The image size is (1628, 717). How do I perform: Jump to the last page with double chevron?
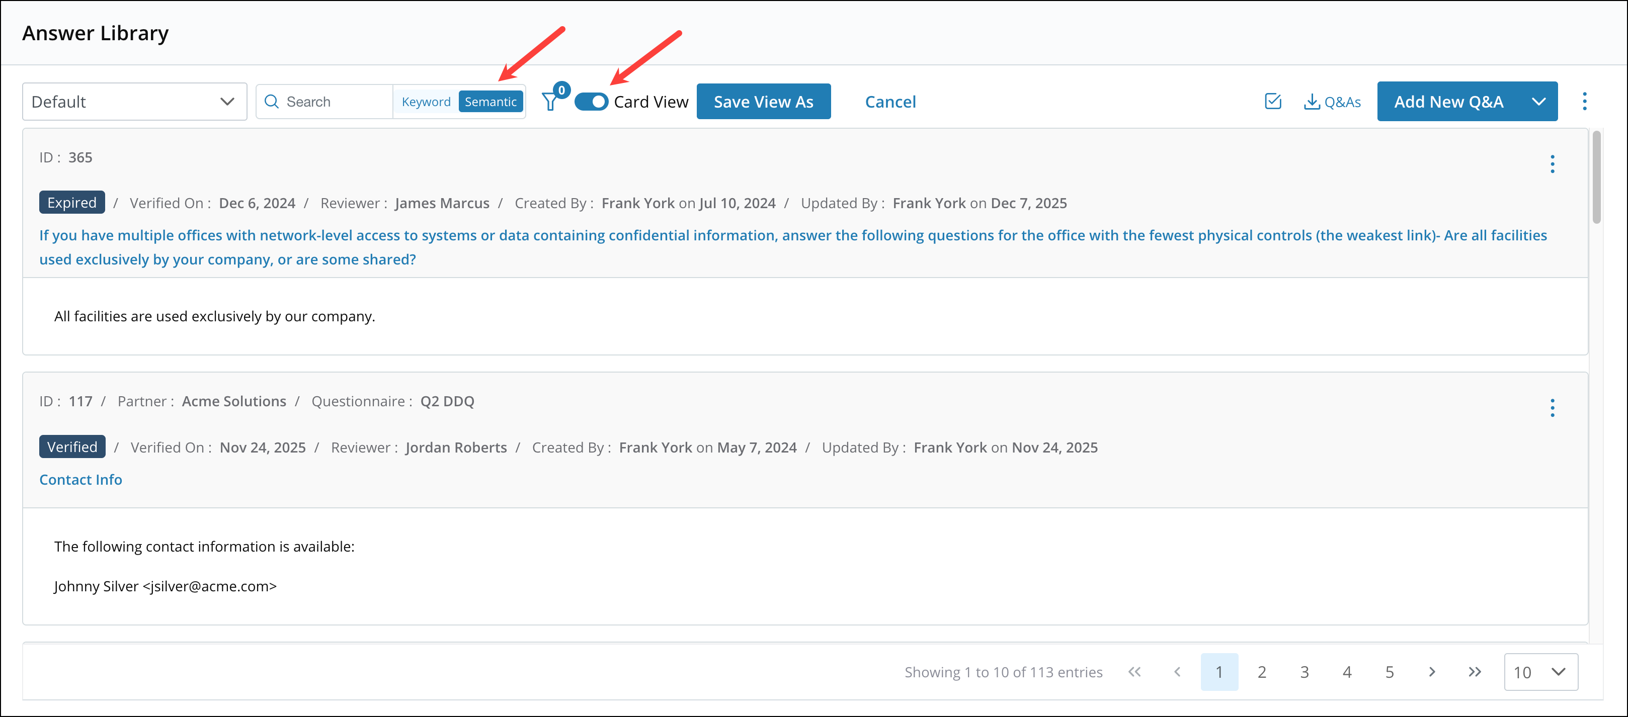pyautogui.click(x=1475, y=672)
